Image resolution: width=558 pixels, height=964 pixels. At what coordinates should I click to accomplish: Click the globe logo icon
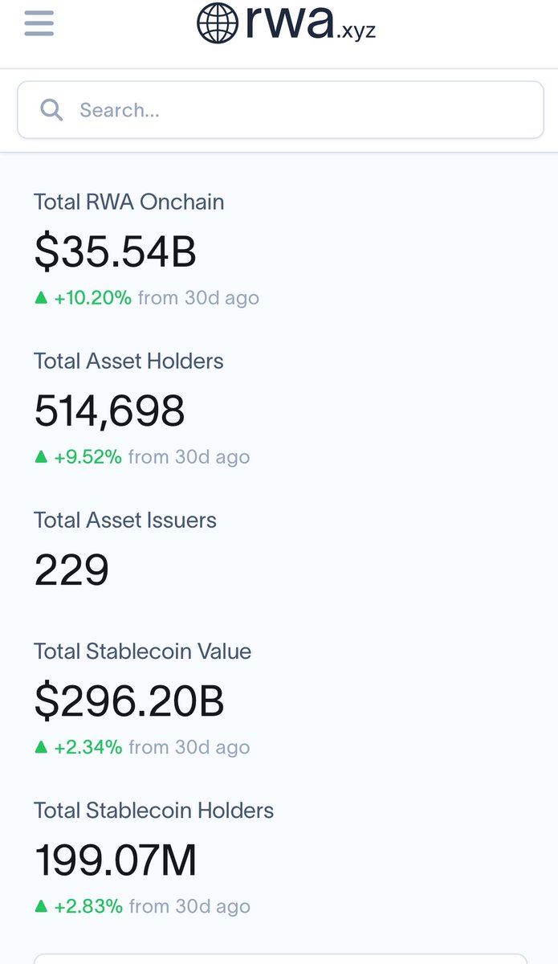coord(218,22)
